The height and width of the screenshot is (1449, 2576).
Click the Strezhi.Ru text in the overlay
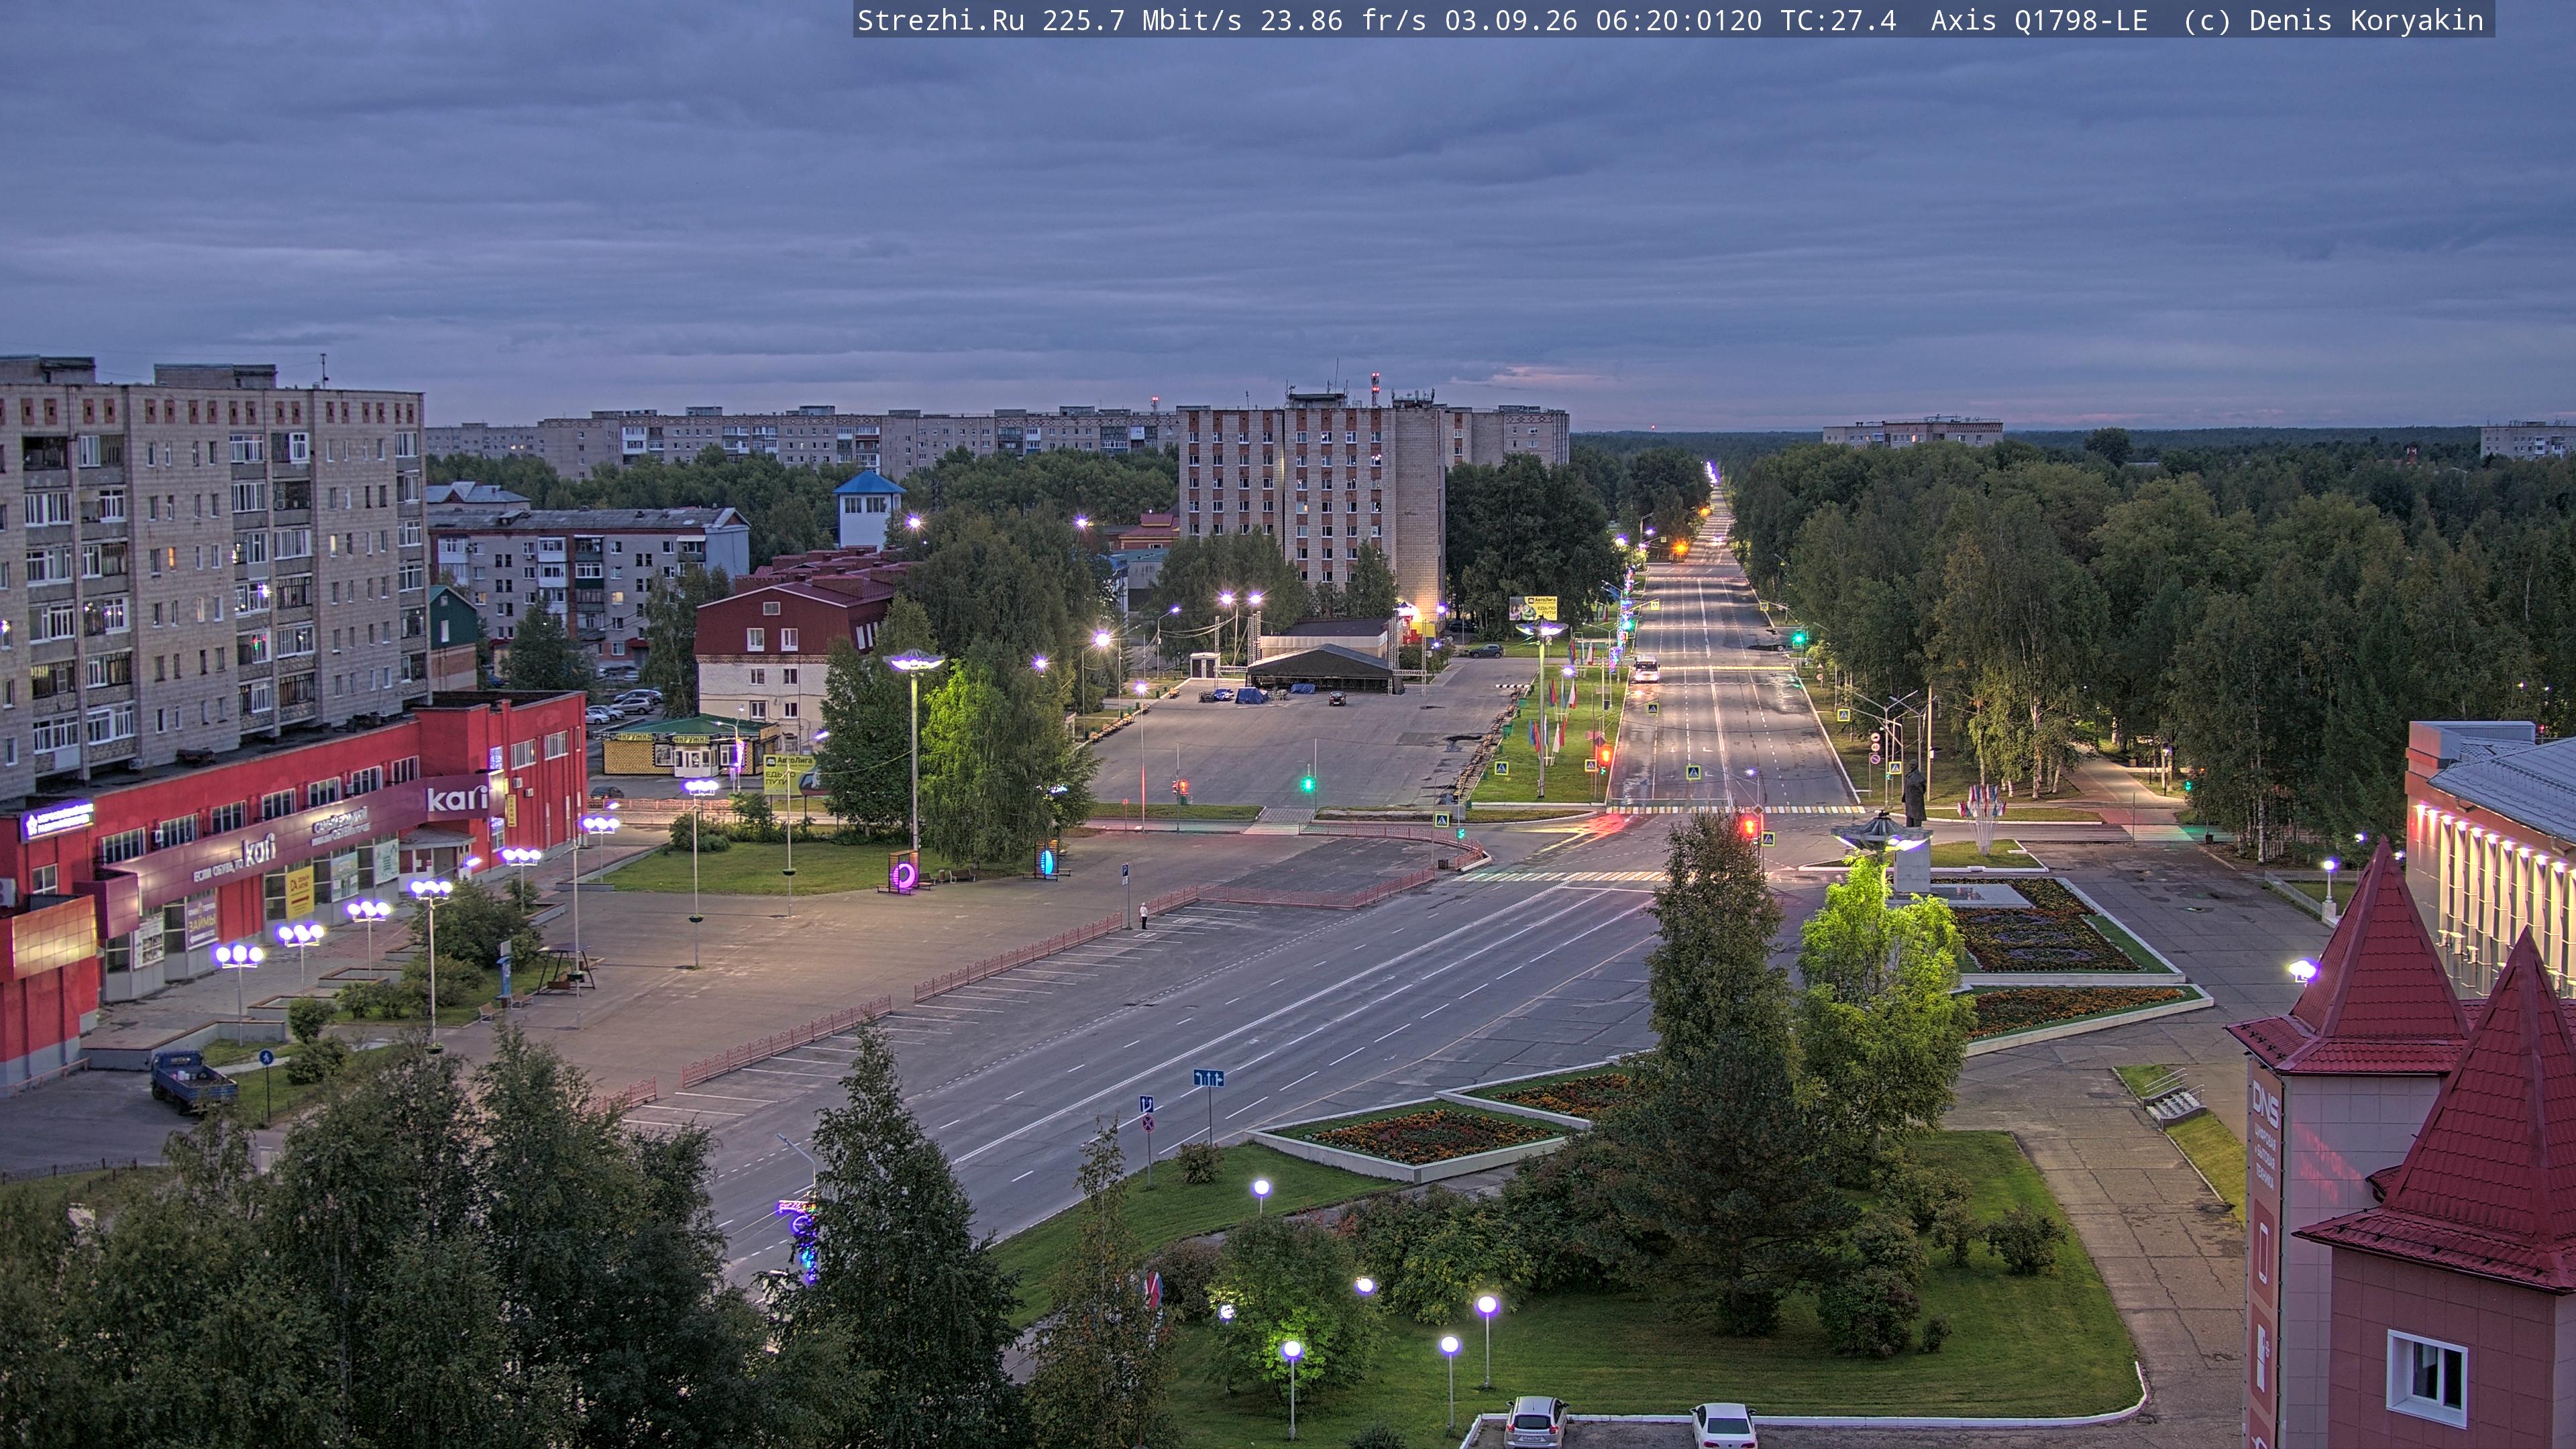pos(940,20)
